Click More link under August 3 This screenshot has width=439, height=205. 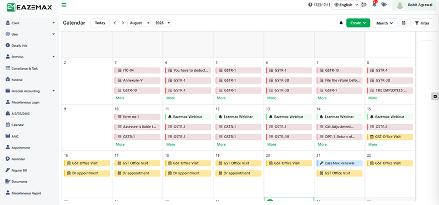pos(120,98)
